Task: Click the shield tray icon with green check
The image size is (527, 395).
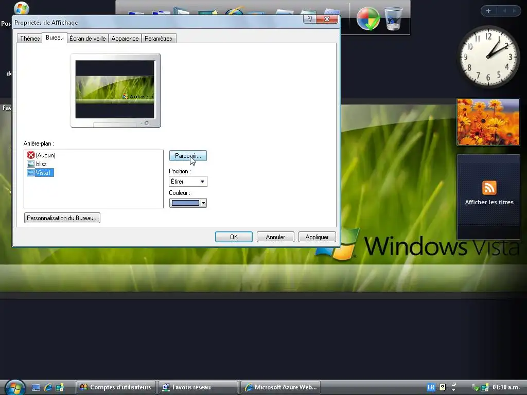Action: 475,388
